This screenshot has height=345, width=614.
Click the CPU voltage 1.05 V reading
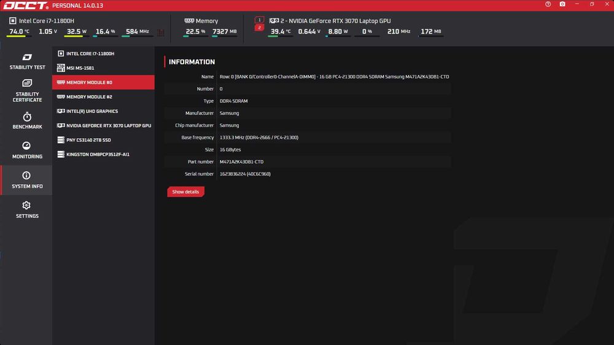pos(48,32)
